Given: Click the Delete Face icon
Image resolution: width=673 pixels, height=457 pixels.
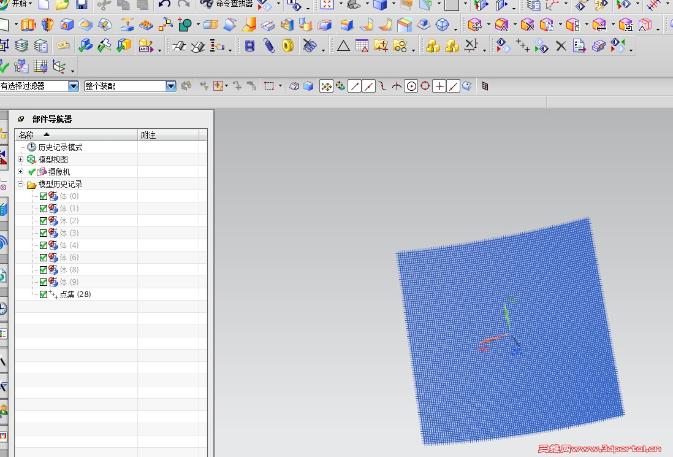Looking at the screenshot, I should coord(528,25).
